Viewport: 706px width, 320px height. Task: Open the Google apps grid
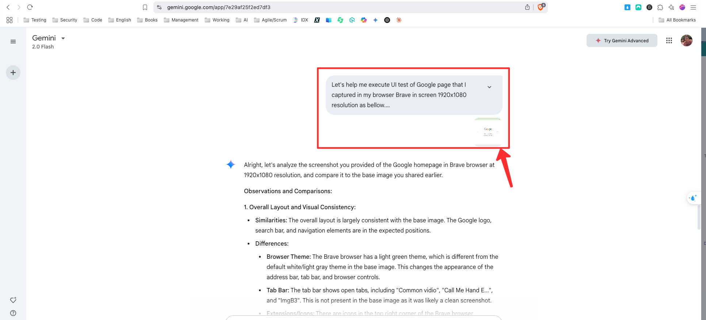tap(669, 40)
